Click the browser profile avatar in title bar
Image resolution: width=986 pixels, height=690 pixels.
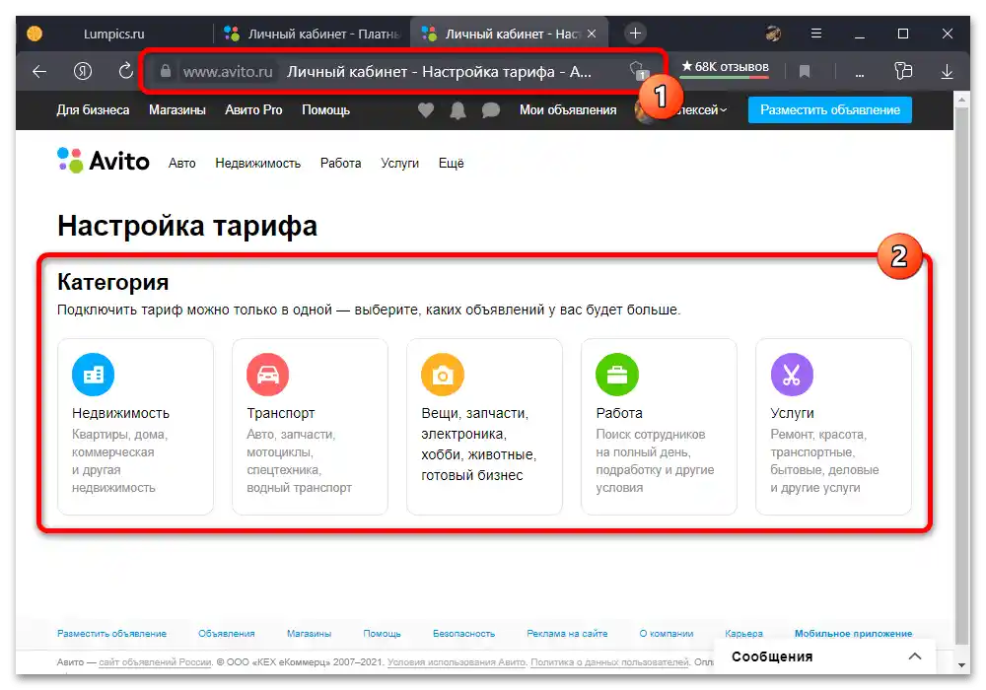pyautogui.click(x=773, y=34)
